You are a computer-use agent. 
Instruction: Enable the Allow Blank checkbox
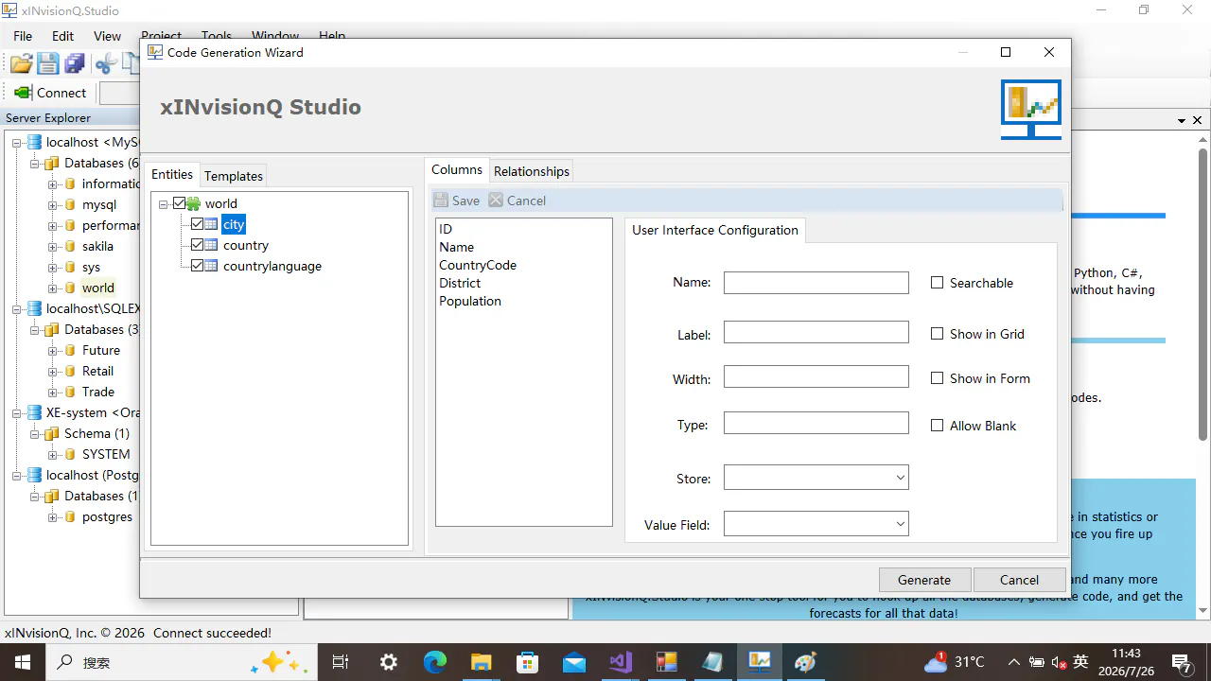click(937, 426)
